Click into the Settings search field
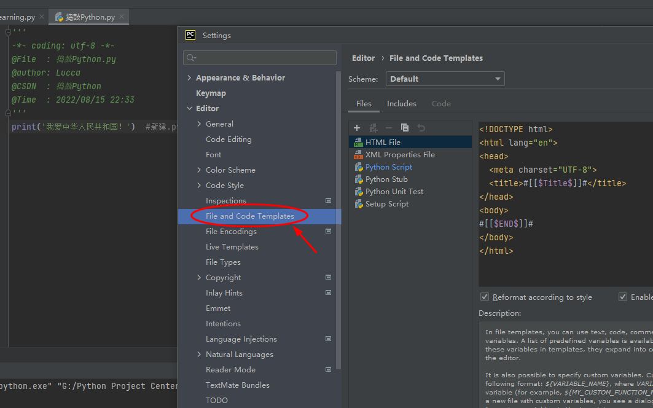The height and width of the screenshot is (408, 653). [x=259, y=58]
